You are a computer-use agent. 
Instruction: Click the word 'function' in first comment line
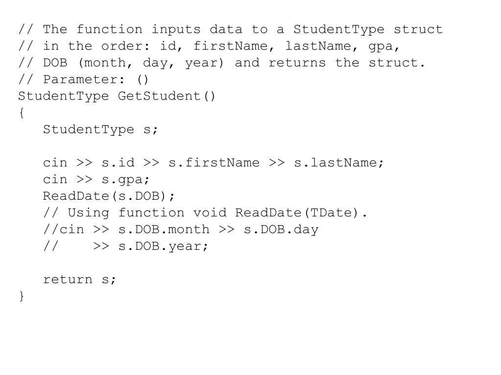click(x=110, y=29)
